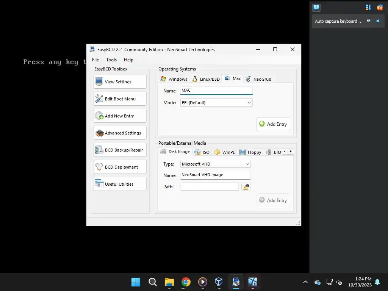Open the Tools menu

[x=111, y=59]
